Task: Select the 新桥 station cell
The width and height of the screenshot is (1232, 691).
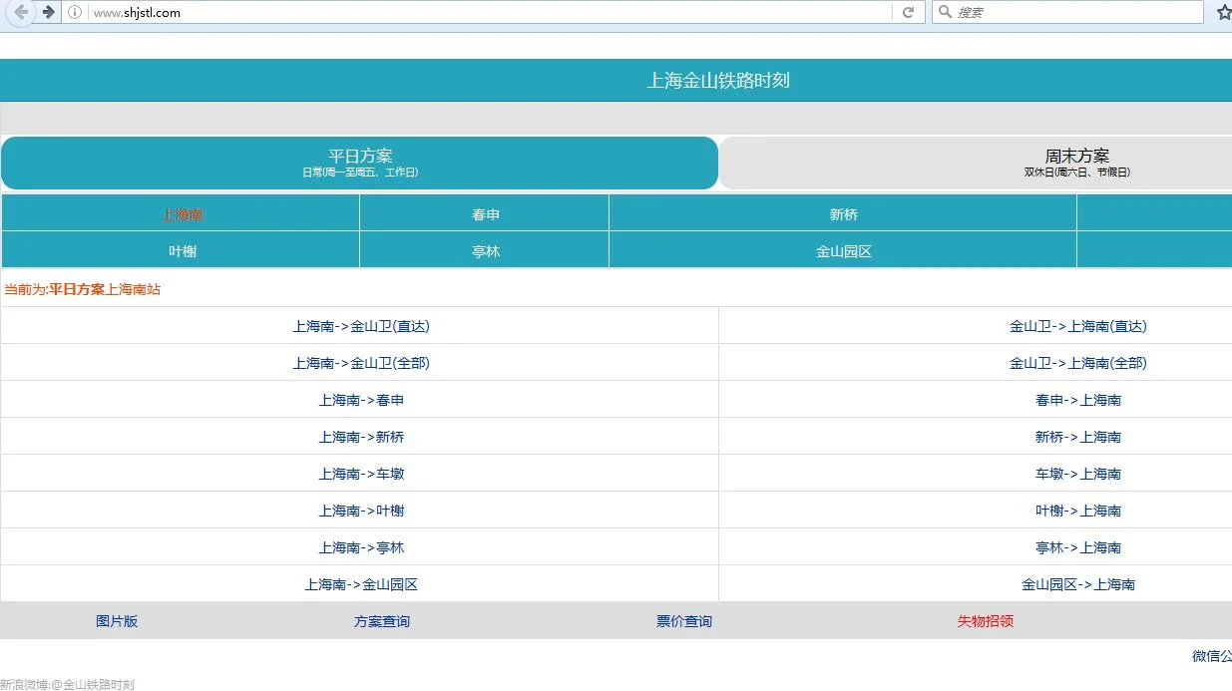Action: pos(843,214)
